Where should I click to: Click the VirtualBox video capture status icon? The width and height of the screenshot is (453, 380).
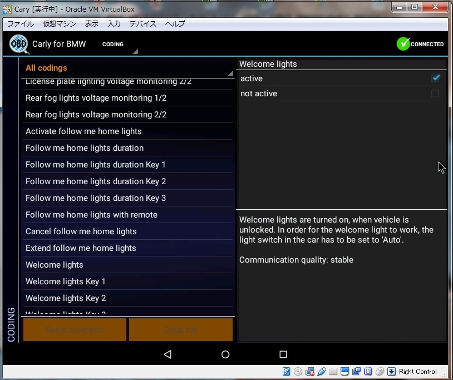point(357,371)
